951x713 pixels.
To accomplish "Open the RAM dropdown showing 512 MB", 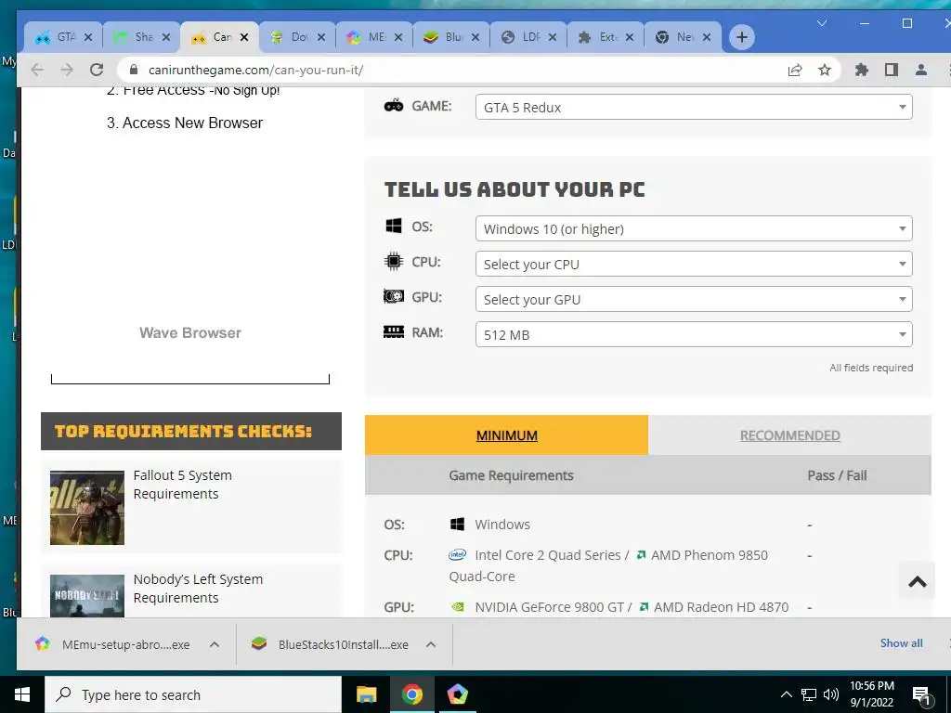I will [x=694, y=334].
